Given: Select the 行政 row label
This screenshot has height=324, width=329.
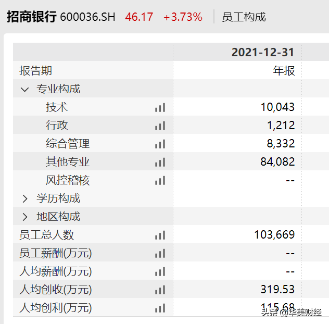Looking at the screenshot, I should pos(57,126).
